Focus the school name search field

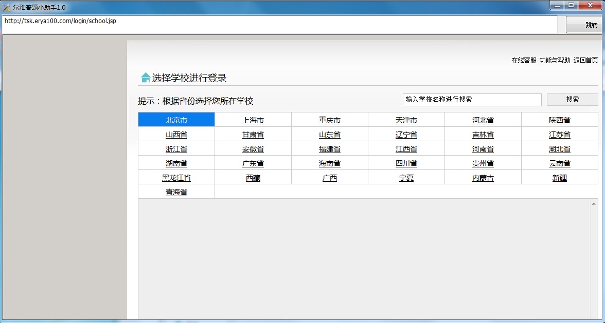(x=472, y=100)
